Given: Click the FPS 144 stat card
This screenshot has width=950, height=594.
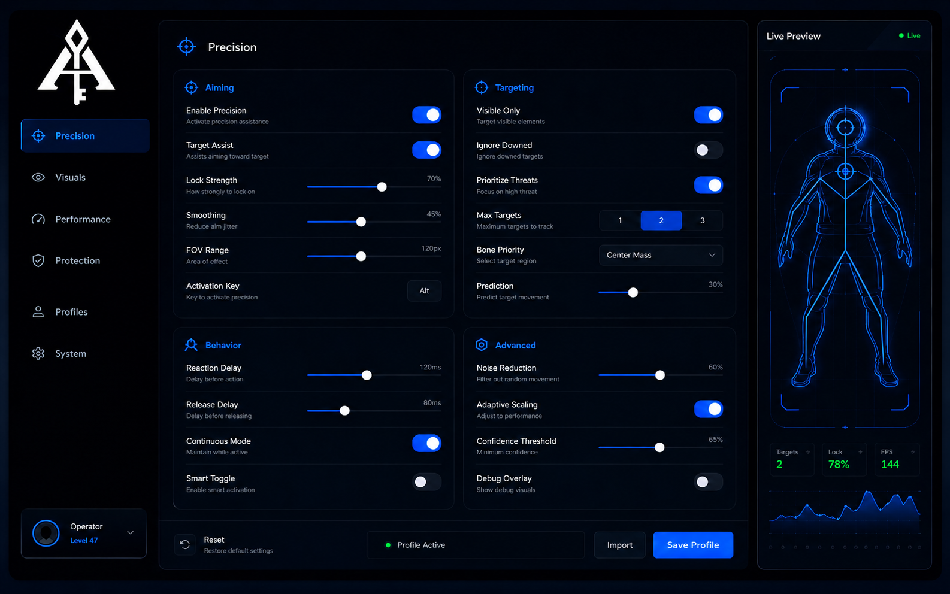Looking at the screenshot, I should pos(897,459).
